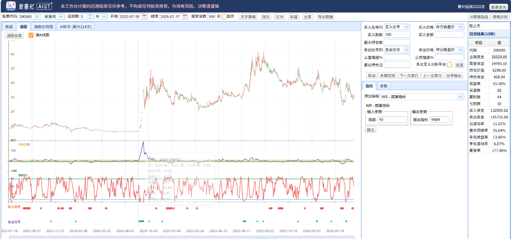The image size is (511, 239).
Task: Switch to the 数据 tab
Action: 9,27
